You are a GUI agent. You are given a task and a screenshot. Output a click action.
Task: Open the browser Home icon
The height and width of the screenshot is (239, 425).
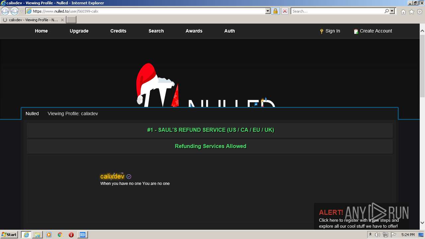[403, 12]
